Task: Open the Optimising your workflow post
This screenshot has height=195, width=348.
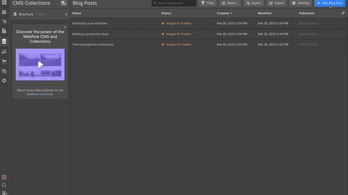Action: click(89, 23)
